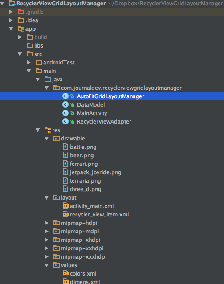
Task: Select the libs folder
Action: pos(39,45)
